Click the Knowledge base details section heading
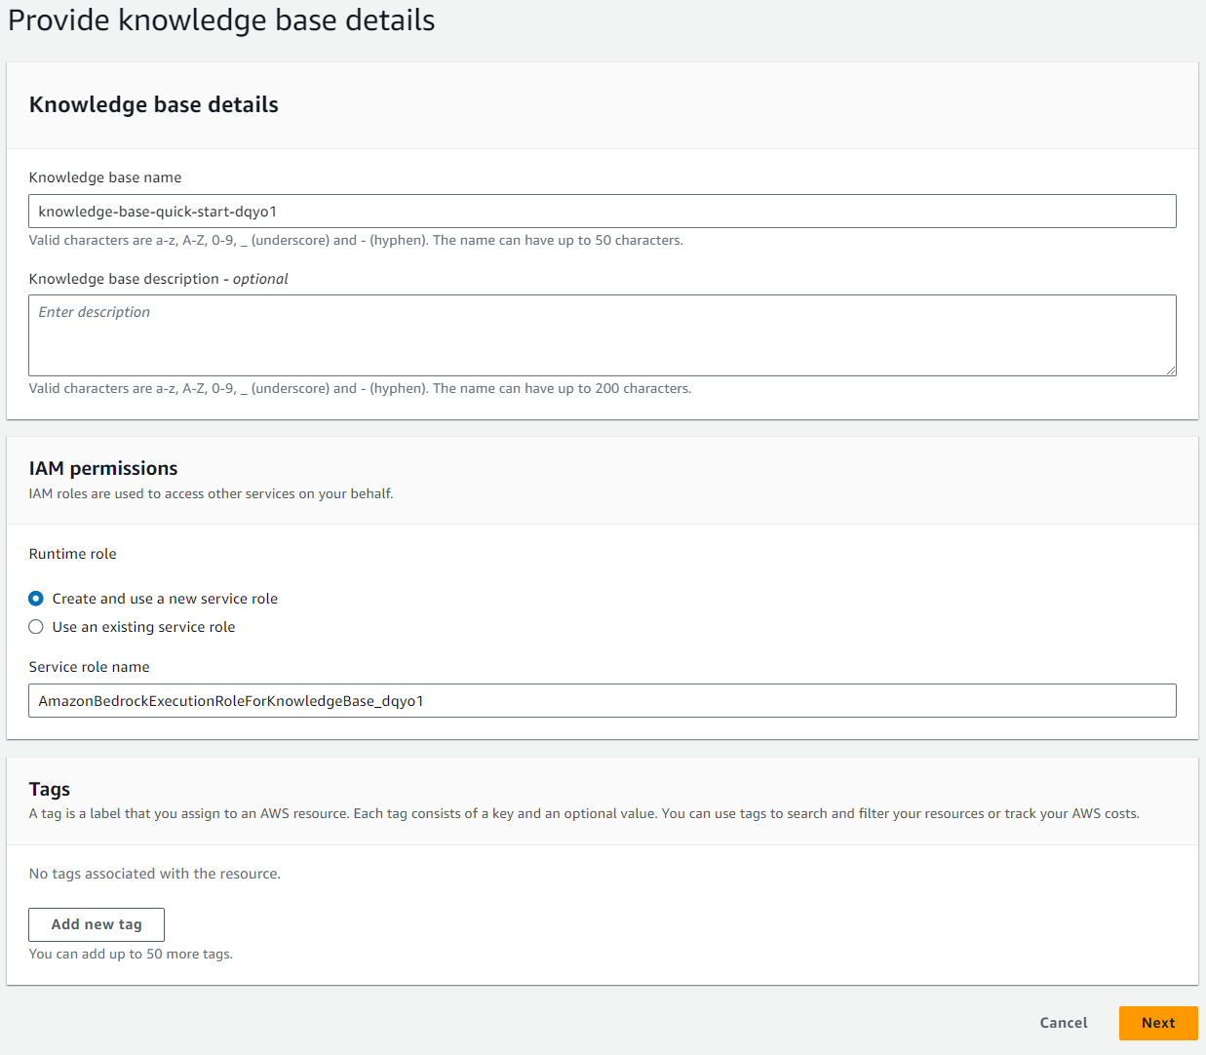Screen dimensions: 1206x1055 point(153,104)
